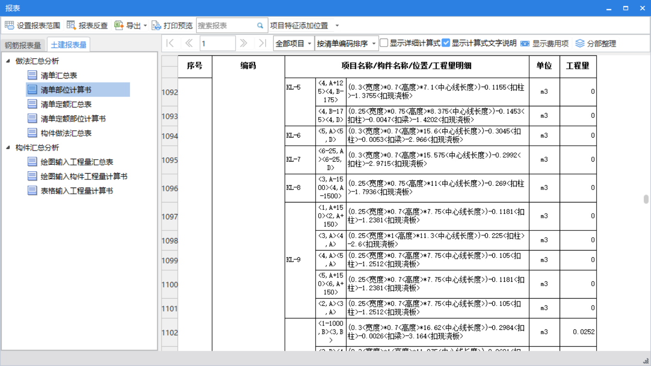
Task: Click the 设置报表范围 icon
Action: point(9,25)
